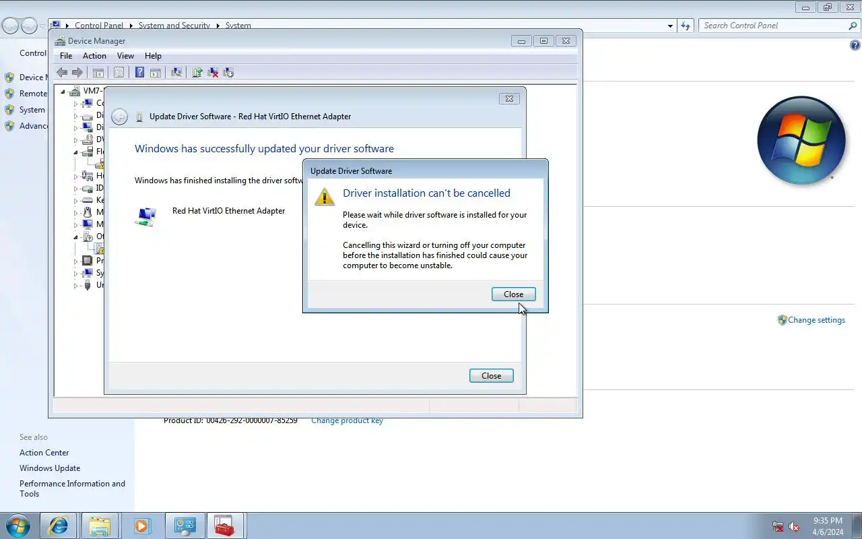Click the wizard's round back arrow button
The image size is (862, 539).
click(x=119, y=117)
